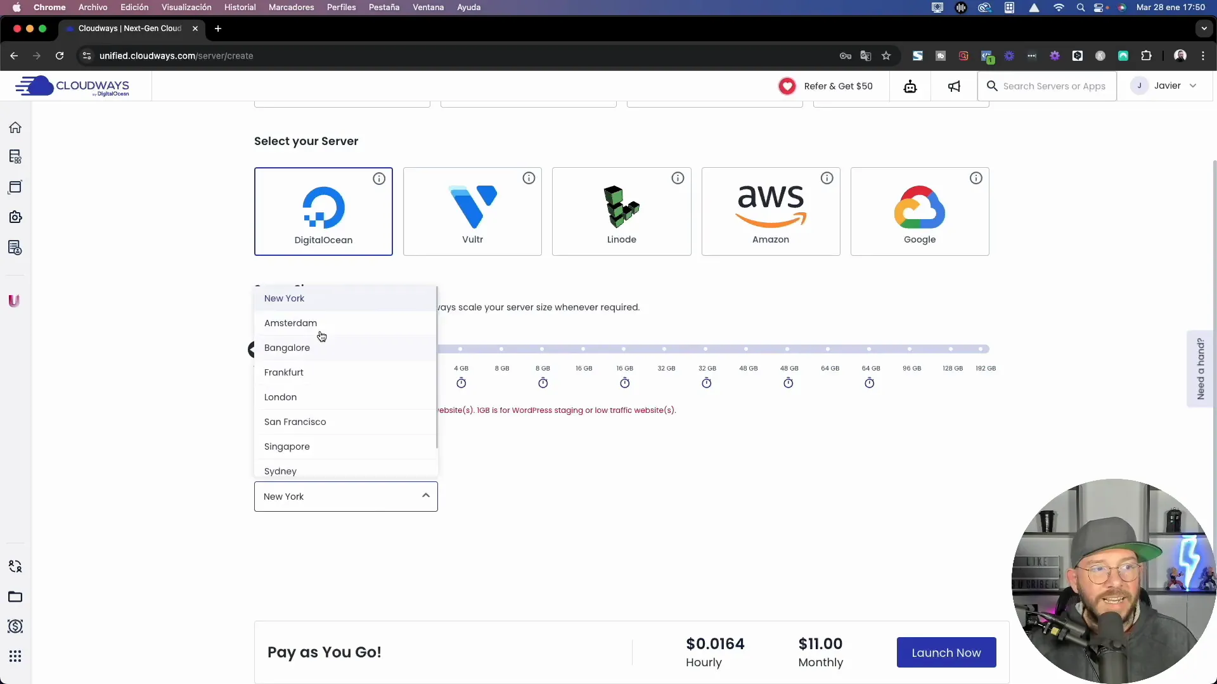Go back to previous page

(x=14, y=56)
